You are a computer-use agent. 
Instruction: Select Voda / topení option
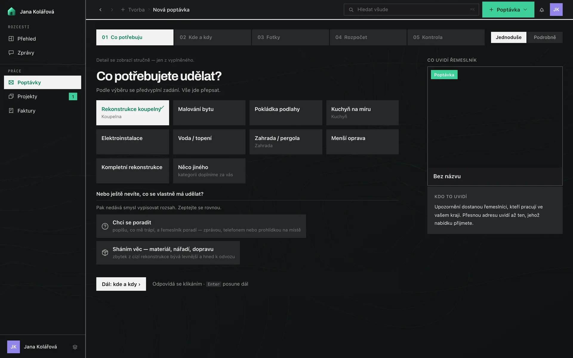(209, 142)
